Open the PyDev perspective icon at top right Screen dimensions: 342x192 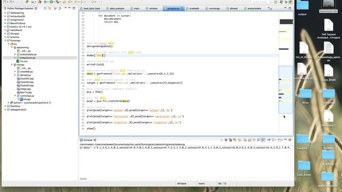coord(290,2)
